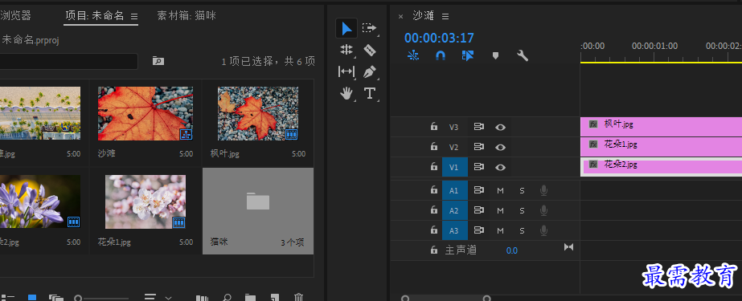
Task: Toggle sync lock for track V2
Action: (x=479, y=147)
